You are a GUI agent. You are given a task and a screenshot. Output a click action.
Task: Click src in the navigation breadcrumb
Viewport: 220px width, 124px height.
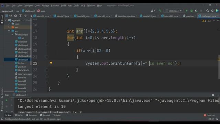(x=18, y=11)
